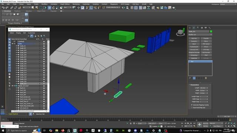Switch to Display command panel tab
237x133 pixels.
coord(206,28)
